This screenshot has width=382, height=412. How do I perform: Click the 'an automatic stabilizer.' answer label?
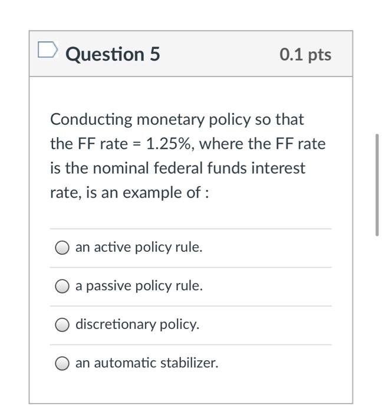tap(146, 363)
